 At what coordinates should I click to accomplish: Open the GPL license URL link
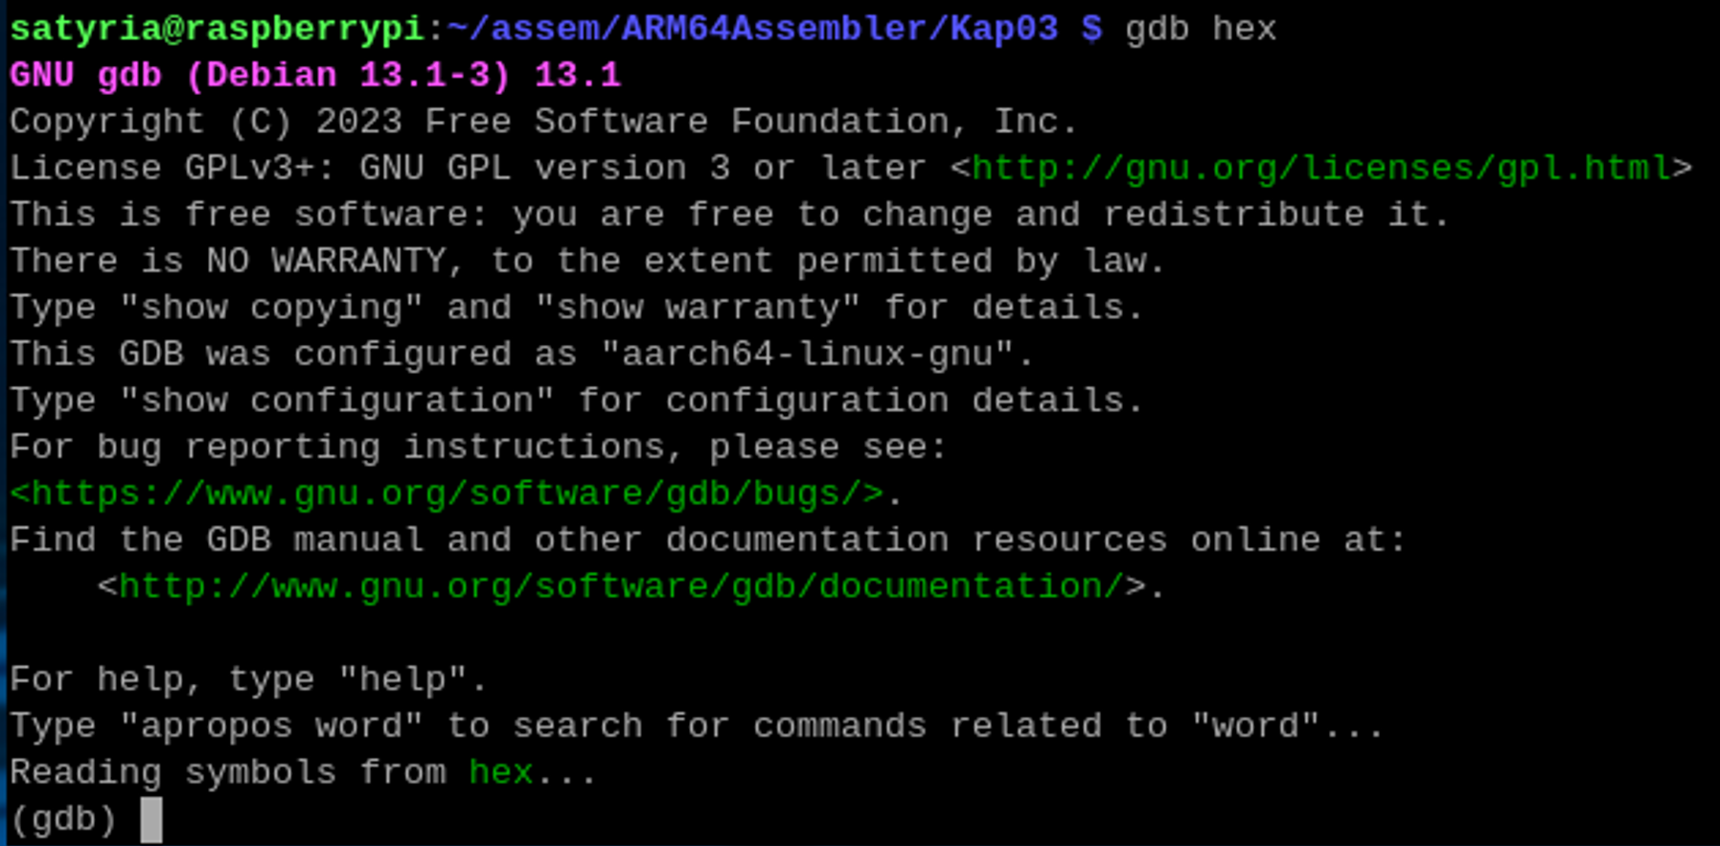1320,168
